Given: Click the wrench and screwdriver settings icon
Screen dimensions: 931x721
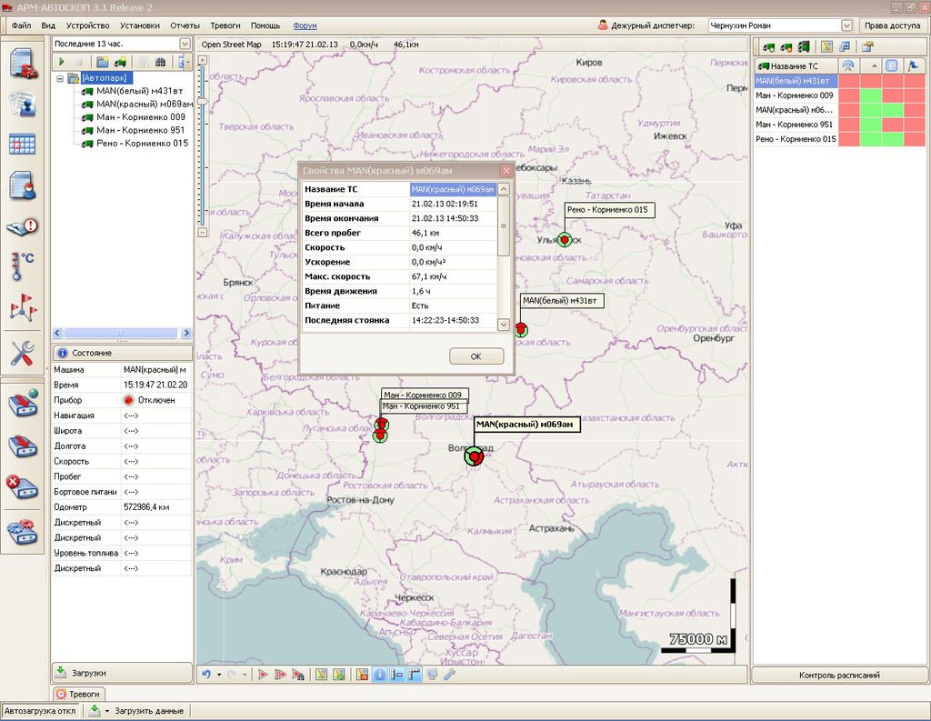Looking at the screenshot, I should pos(23,353).
